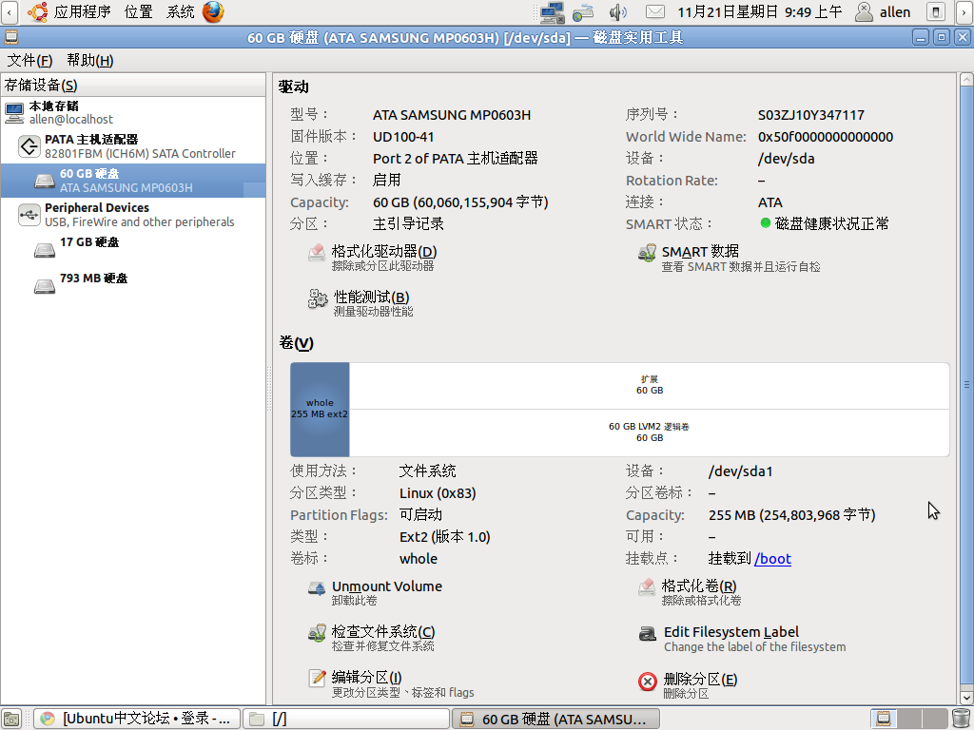The height and width of the screenshot is (730, 974).
Task: Click the user account icon beside allen
Action: (x=864, y=11)
